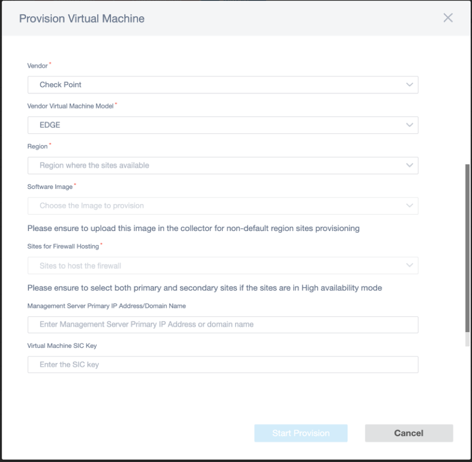The height and width of the screenshot is (462, 472).
Task: Focus the Management Server Primary IP Address field
Action: pyautogui.click(x=223, y=324)
